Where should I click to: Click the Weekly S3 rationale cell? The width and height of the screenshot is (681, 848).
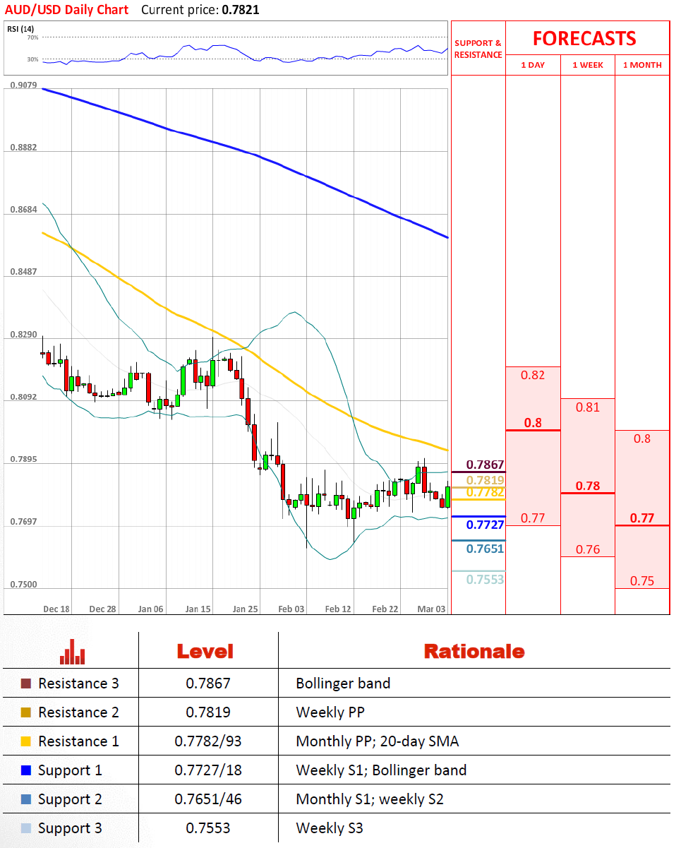330,828
